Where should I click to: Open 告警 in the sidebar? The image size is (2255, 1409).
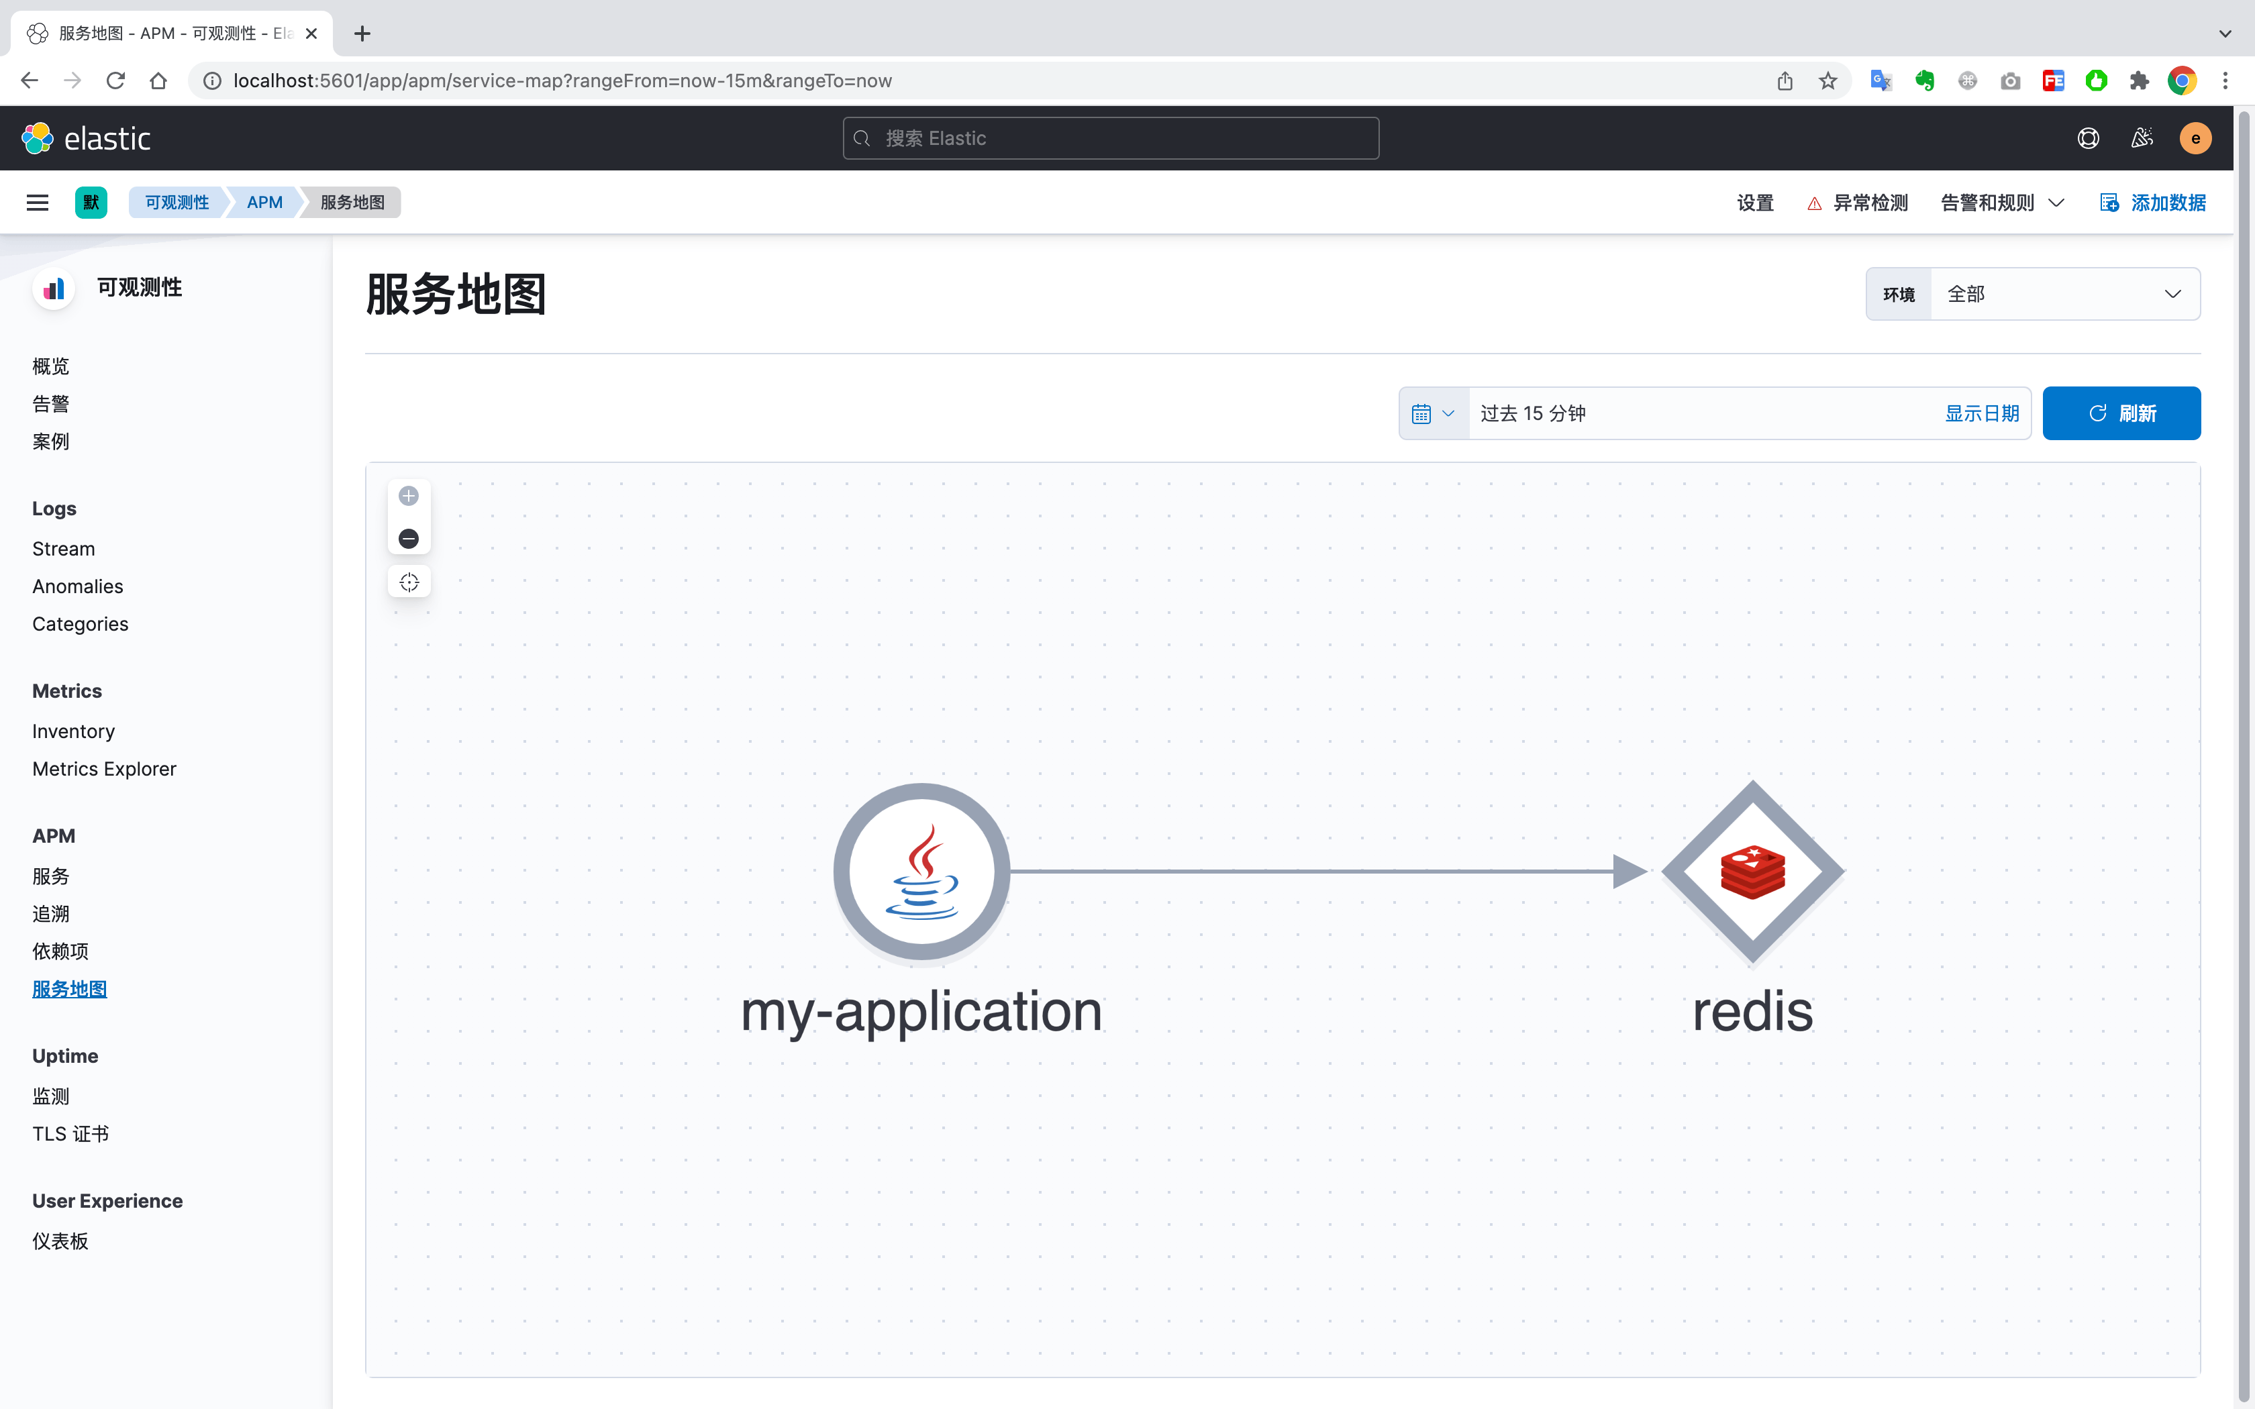[50, 403]
